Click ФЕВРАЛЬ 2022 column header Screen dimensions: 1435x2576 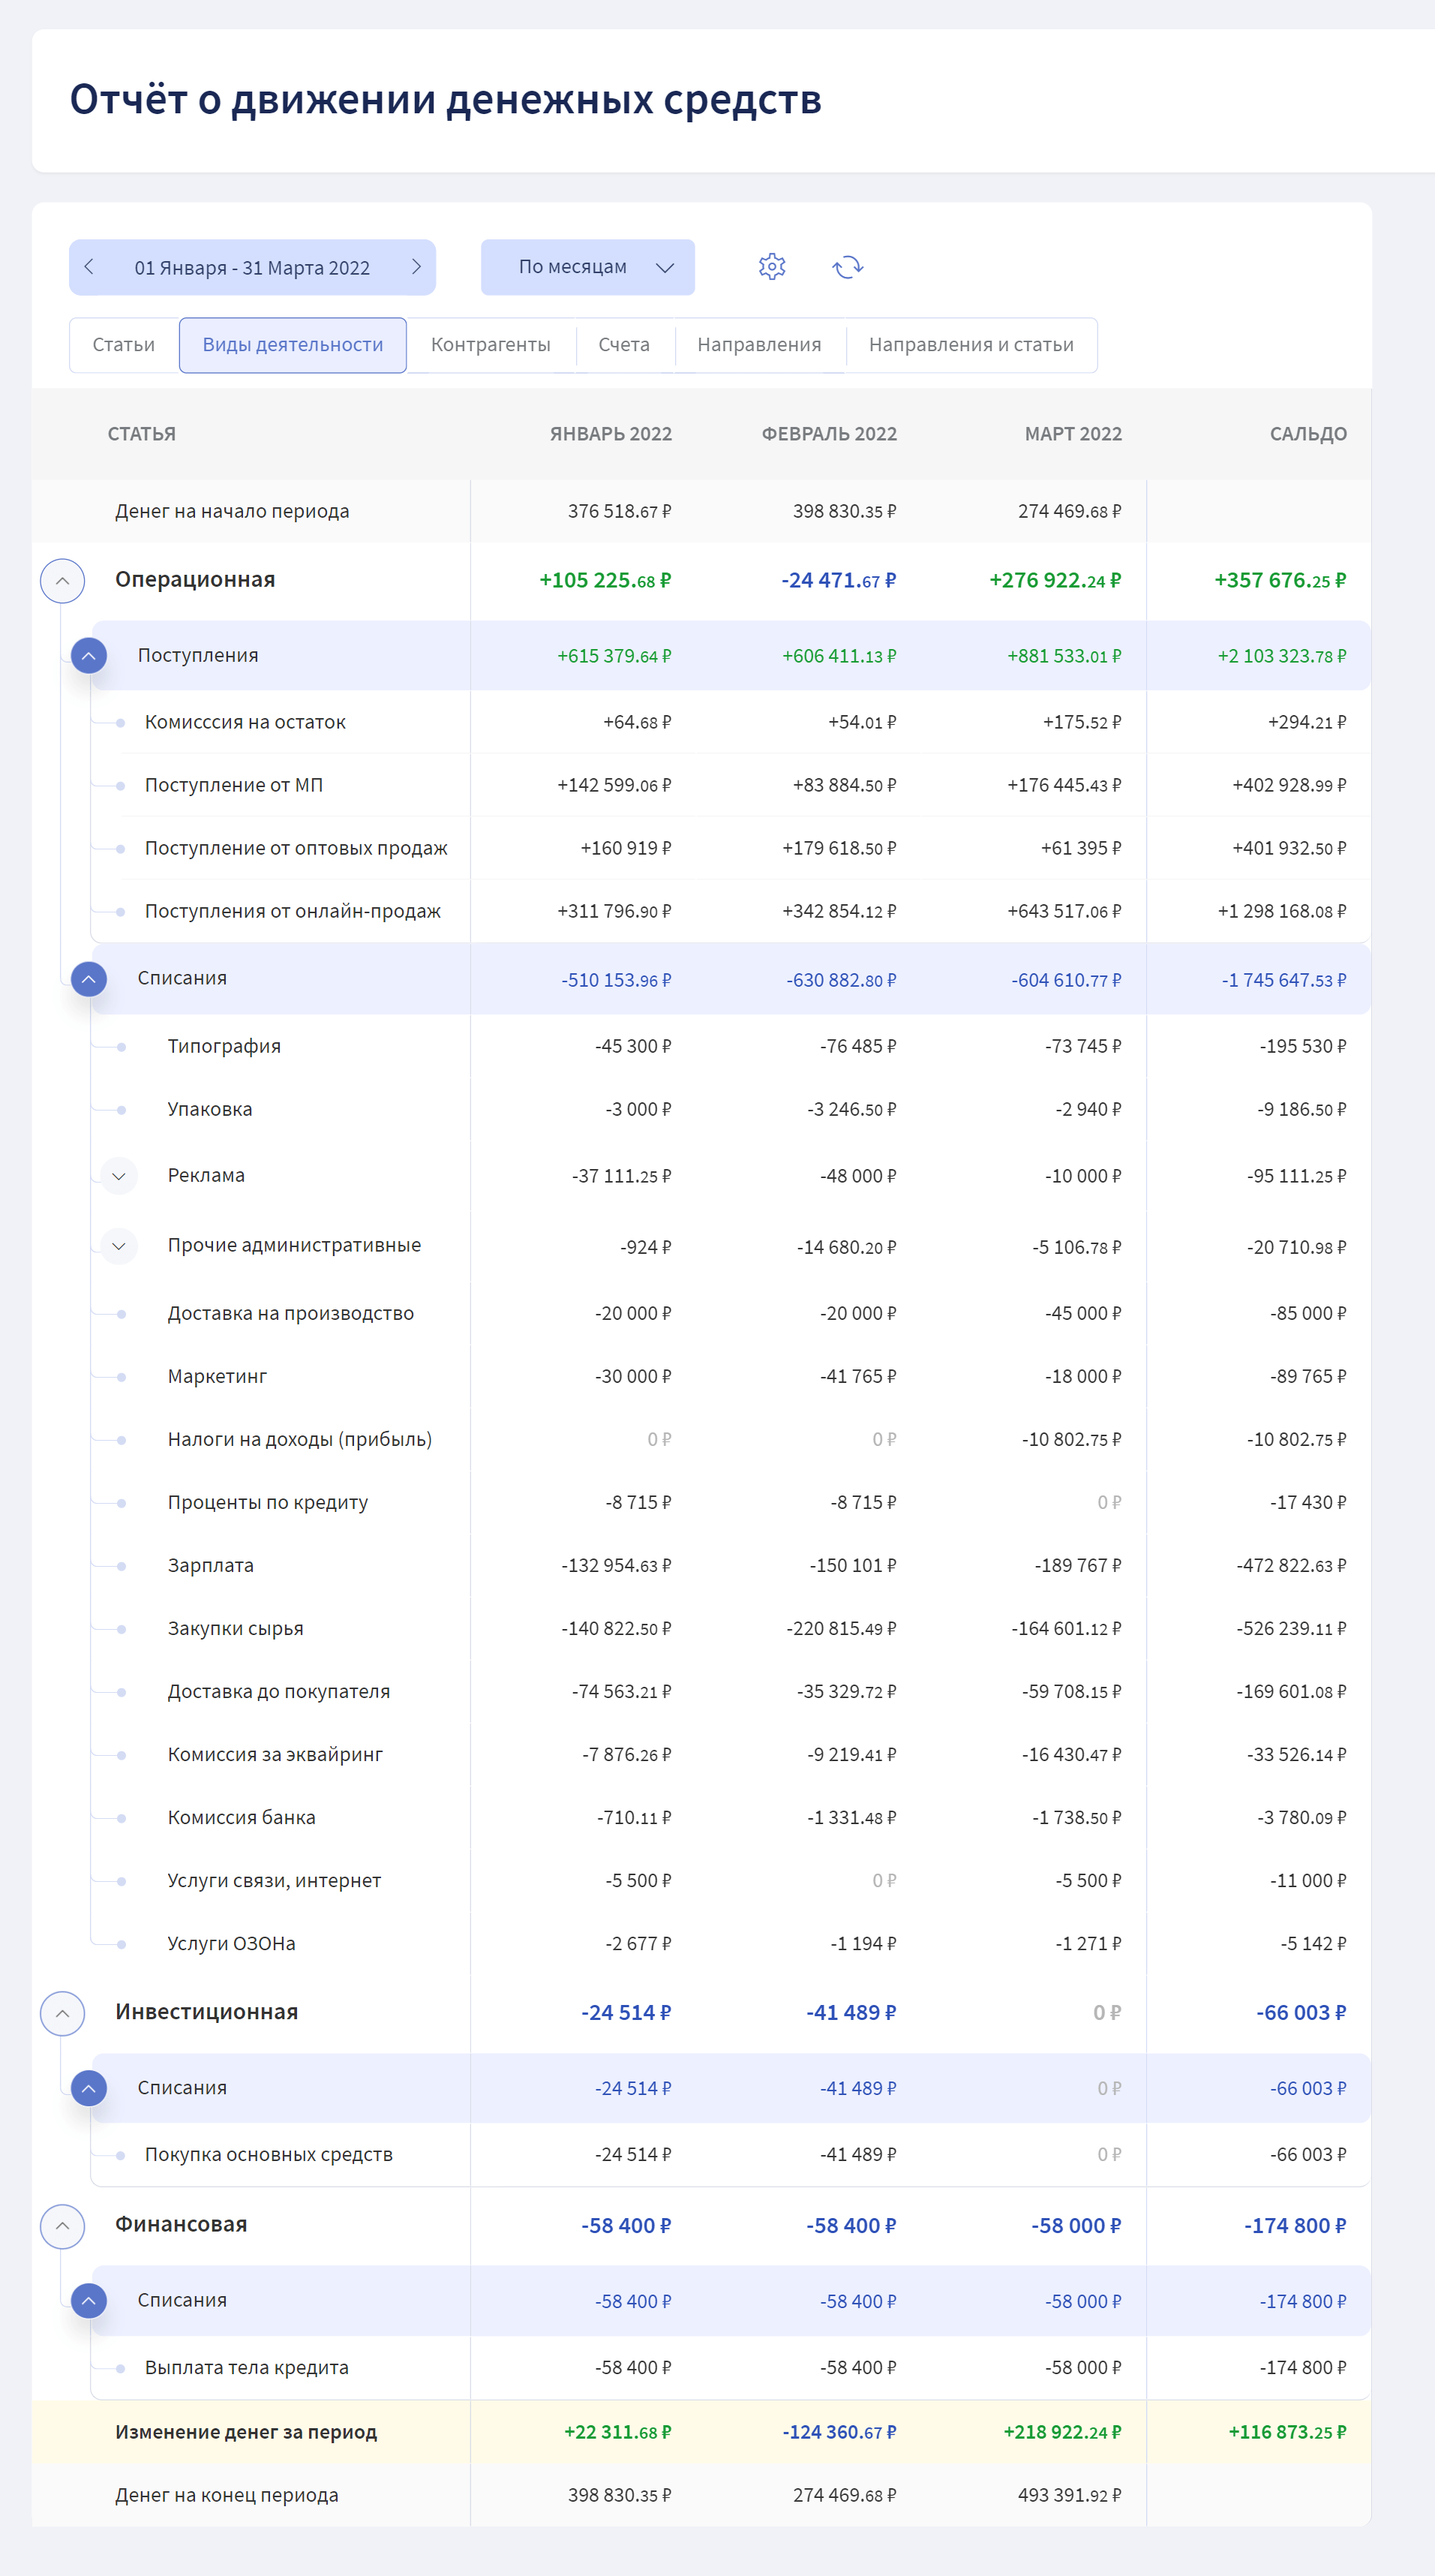[x=829, y=434]
